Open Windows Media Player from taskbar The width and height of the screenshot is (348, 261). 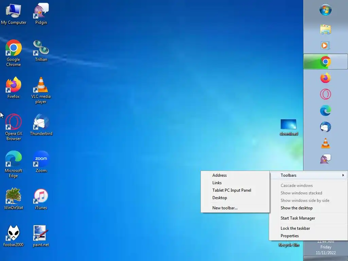[326, 46]
